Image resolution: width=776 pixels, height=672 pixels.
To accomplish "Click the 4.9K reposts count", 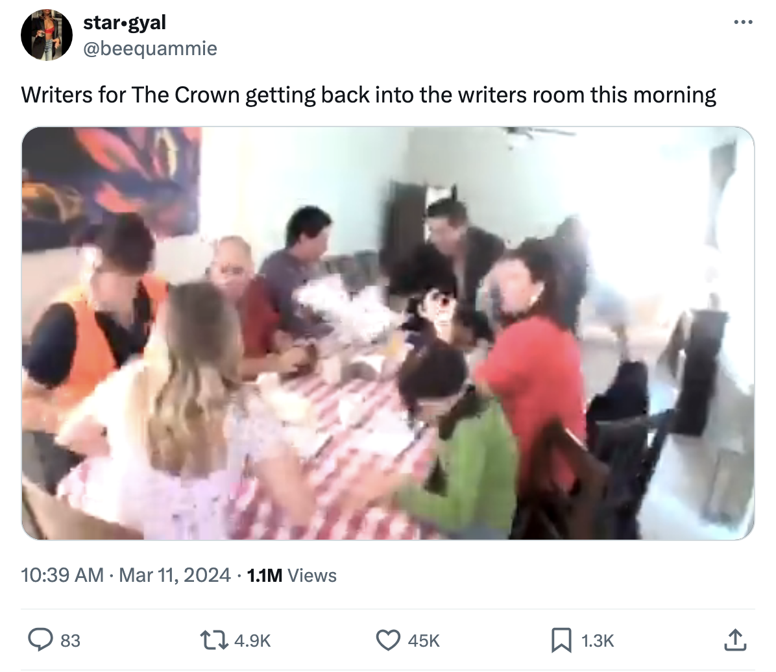I will 252,641.
